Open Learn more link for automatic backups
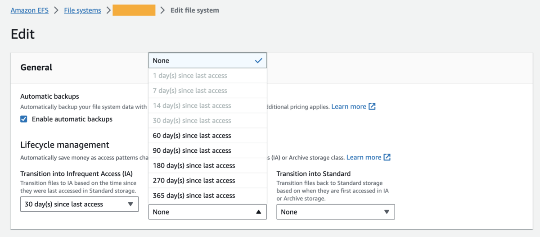The image size is (540, 237). pos(348,107)
